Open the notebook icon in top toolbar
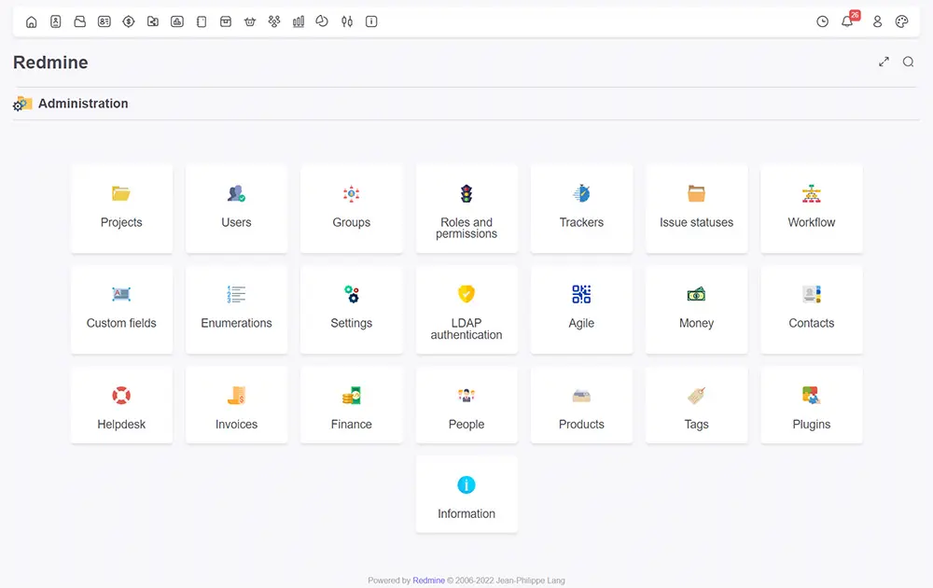Viewport: 933px width, 588px height. pos(202,22)
